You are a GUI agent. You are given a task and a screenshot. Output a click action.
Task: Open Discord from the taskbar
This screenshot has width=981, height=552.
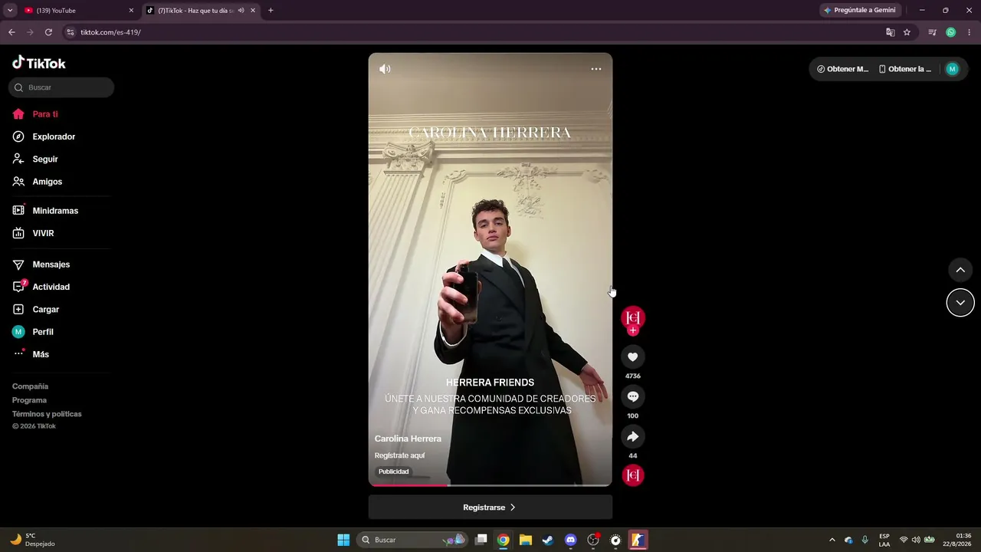pyautogui.click(x=570, y=540)
